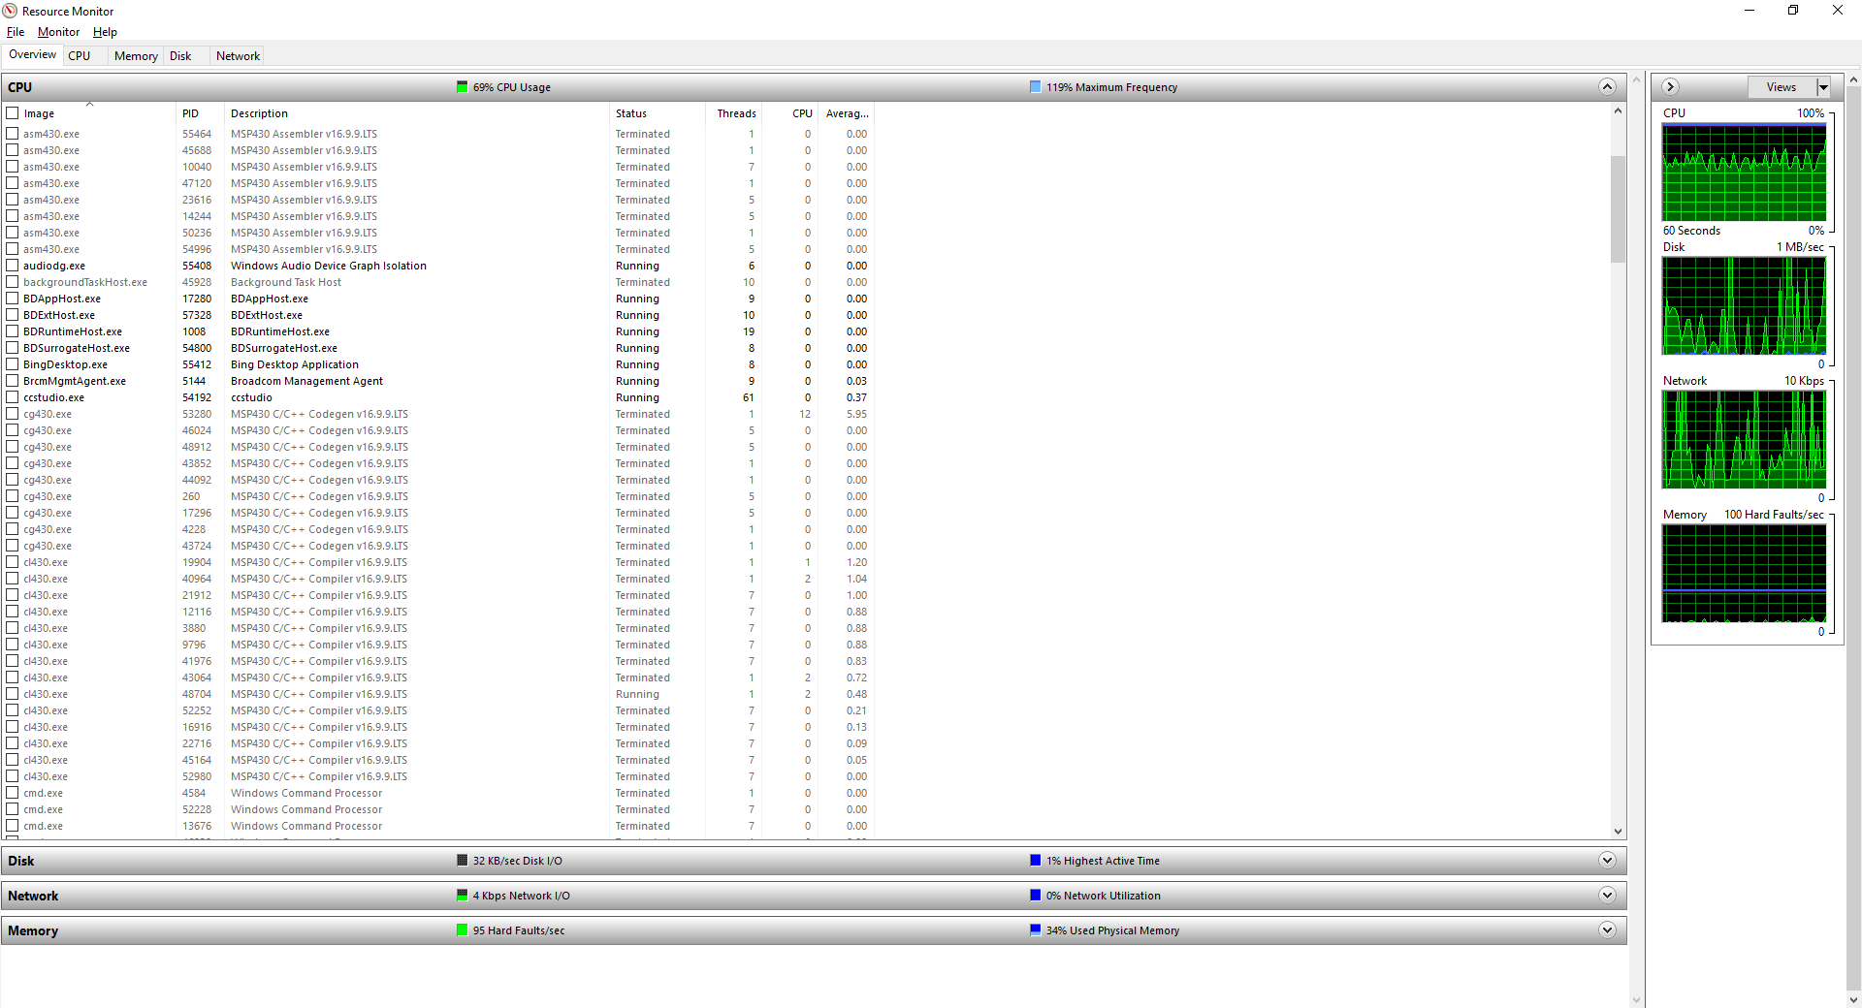This screenshot has width=1862, height=1008.
Task: Check the BingDesktop.exe process checkbox
Action: pyautogui.click(x=13, y=364)
